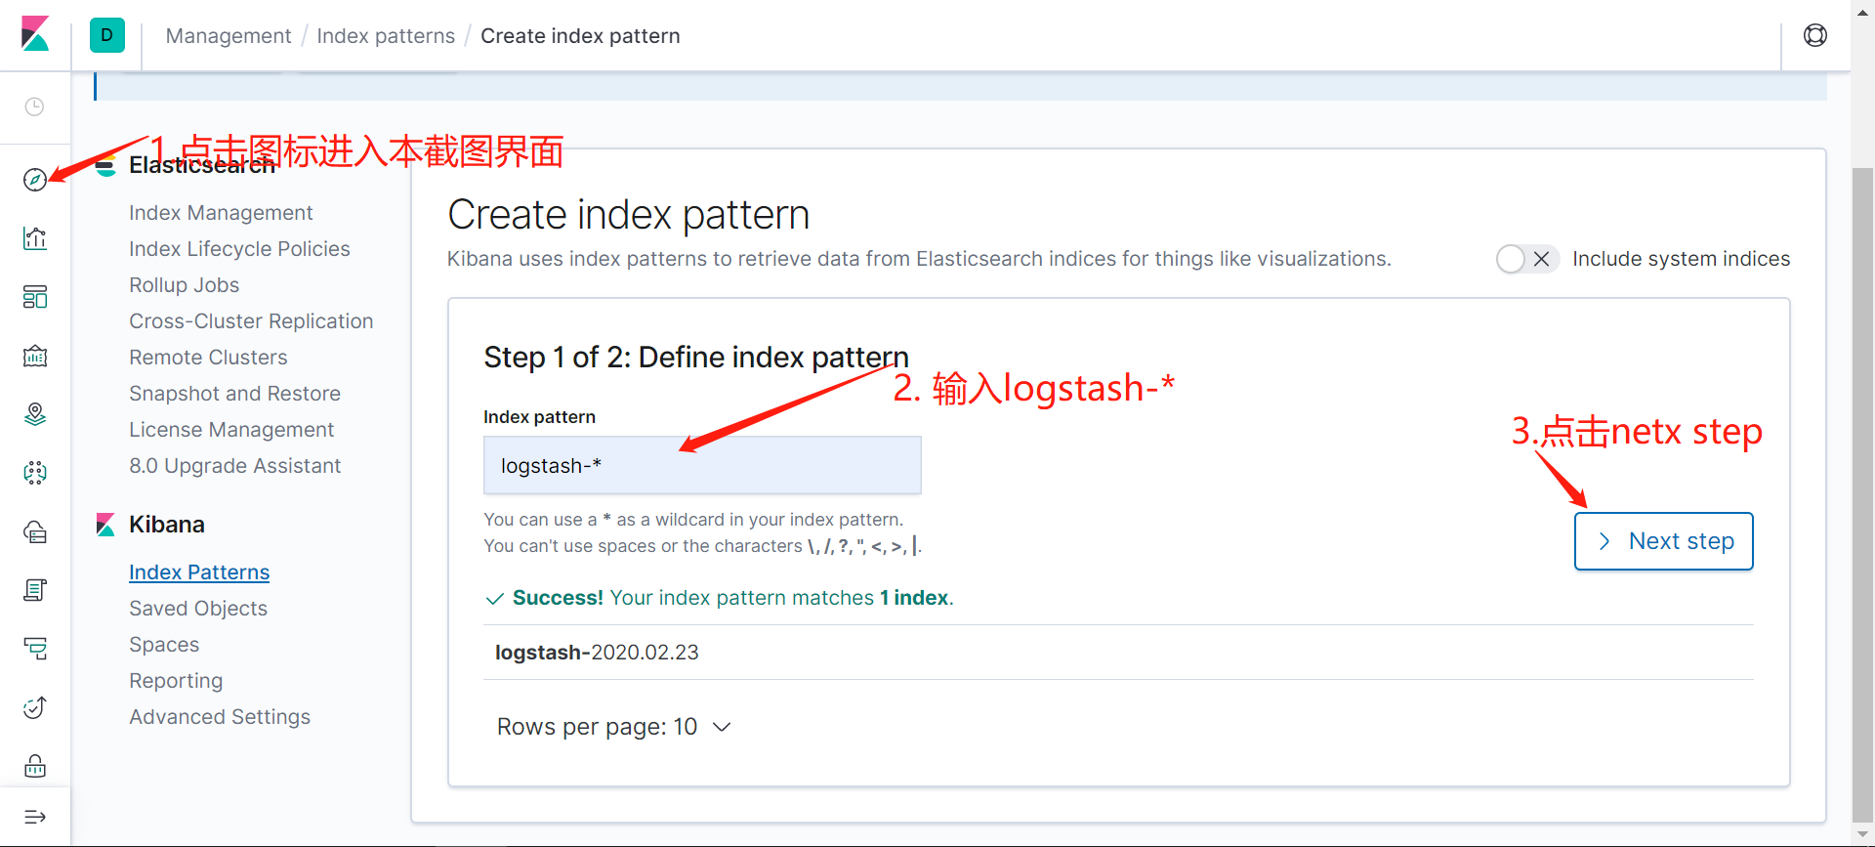The height and width of the screenshot is (847, 1875).
Task: Open Logs icon in sidebar
Action: pyautogui.click(x=35, y=590)
